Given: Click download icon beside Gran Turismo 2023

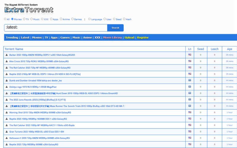Looking at the screenshot, I should click(x=7, y=131).
